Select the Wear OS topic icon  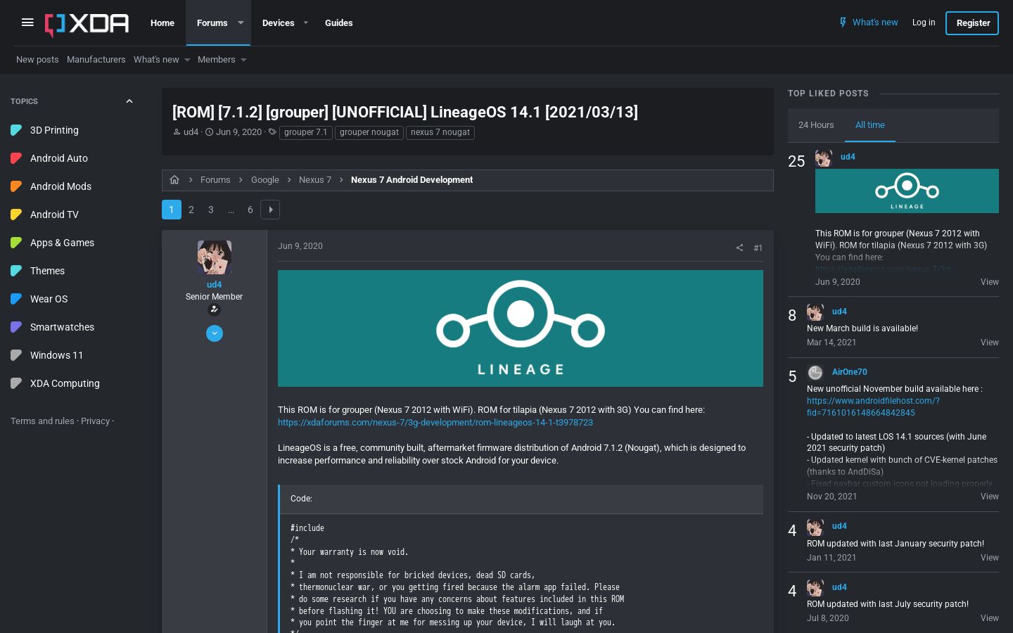coord(17,299)
